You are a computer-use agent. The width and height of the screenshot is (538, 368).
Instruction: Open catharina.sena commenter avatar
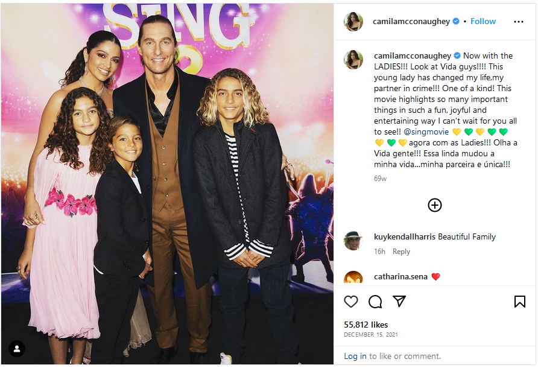point(353,277)
